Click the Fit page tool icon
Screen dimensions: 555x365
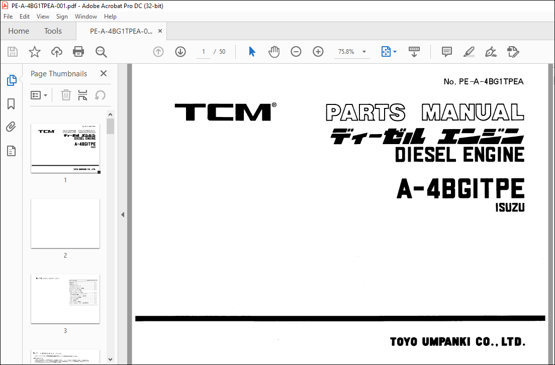tap(386, 52)
